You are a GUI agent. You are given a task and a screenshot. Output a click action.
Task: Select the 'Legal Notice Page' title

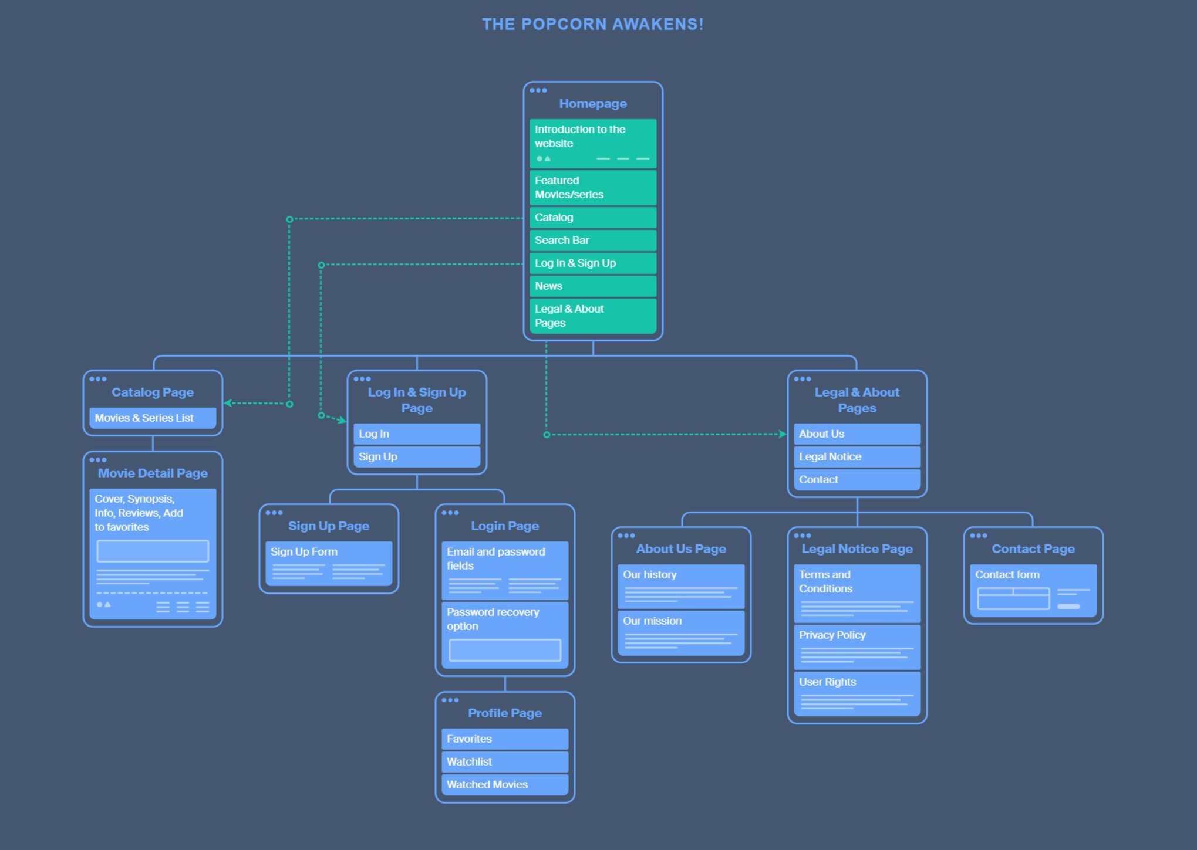(857, 549)
